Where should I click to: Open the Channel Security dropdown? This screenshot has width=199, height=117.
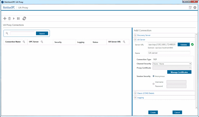coord(172,64)
